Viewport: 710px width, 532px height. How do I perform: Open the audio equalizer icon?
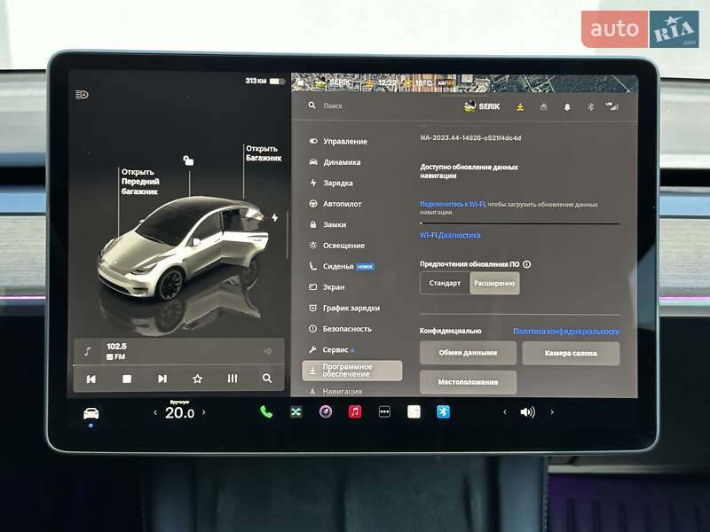coord(233,379)
